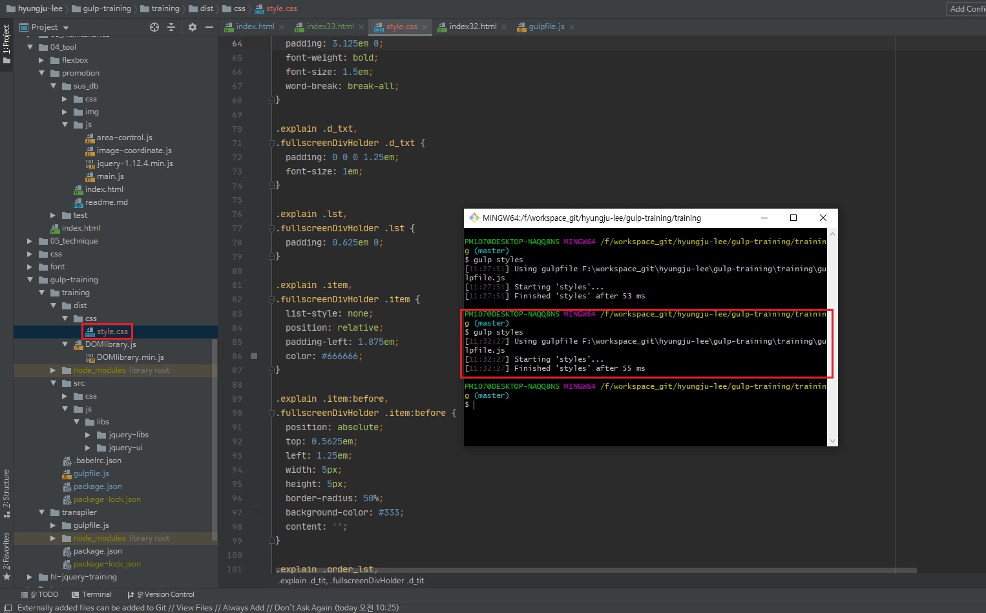This screenshot has width=986, height=613.
Task: Close the index33.html editor tab
Action: pyautogui.click(x=361, y=27)
